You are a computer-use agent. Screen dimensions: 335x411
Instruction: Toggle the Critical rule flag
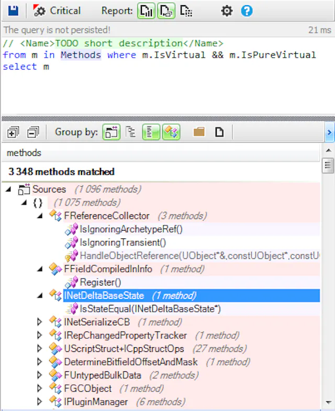tap(57, 10)
